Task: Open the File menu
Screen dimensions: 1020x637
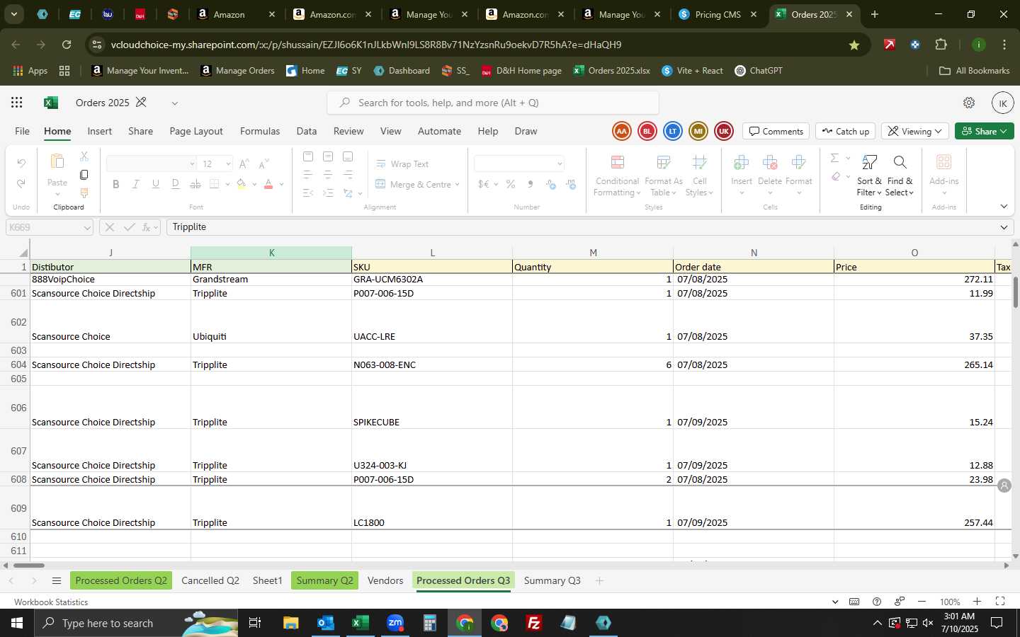Action: 23,131
